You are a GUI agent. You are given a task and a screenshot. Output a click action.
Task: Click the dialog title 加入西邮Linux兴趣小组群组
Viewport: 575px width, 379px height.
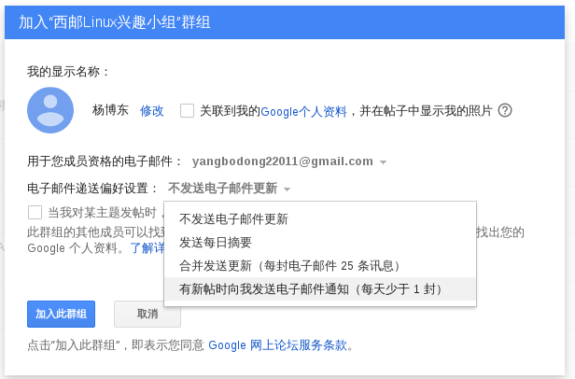pos(115,22)
